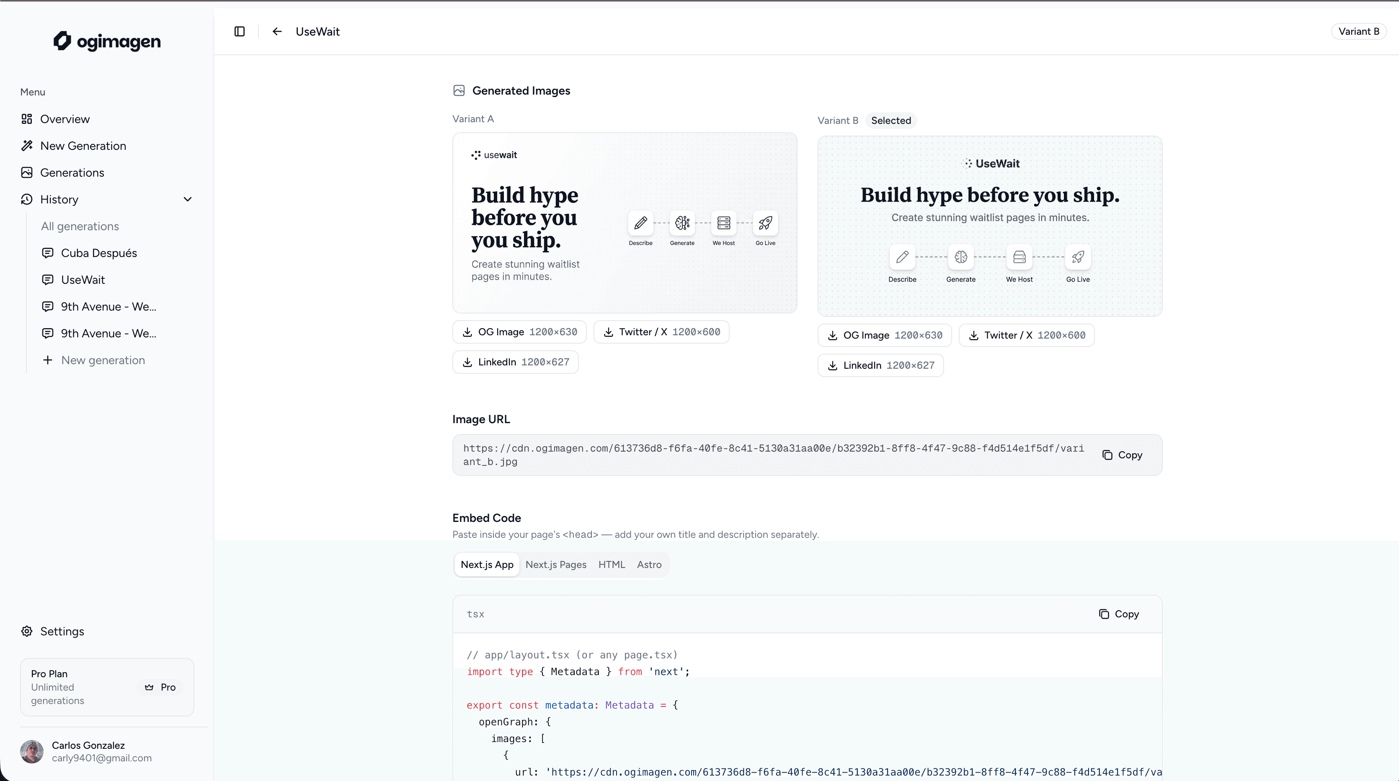1399x781 pixels.
Task: Download Variant A OG Image 1200×630
Action: pos(519,331)
